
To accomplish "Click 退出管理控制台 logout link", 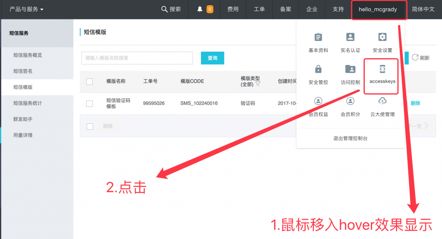I will pos(350,138).
